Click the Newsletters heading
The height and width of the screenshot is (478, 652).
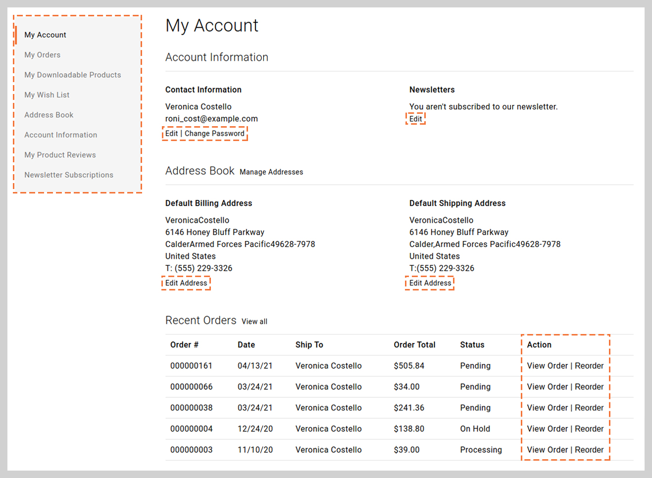coord(432,90)
